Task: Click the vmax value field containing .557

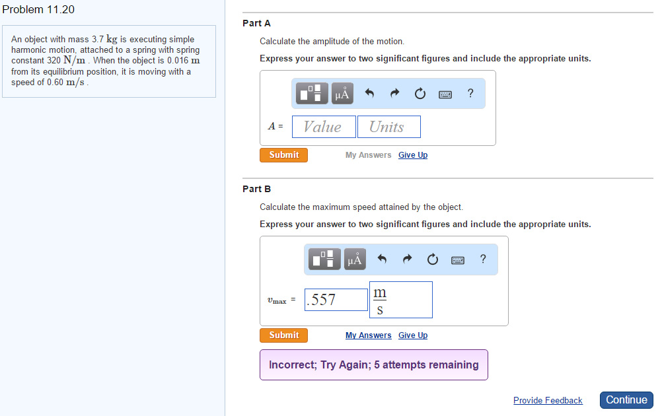Action: coord(336,300)
